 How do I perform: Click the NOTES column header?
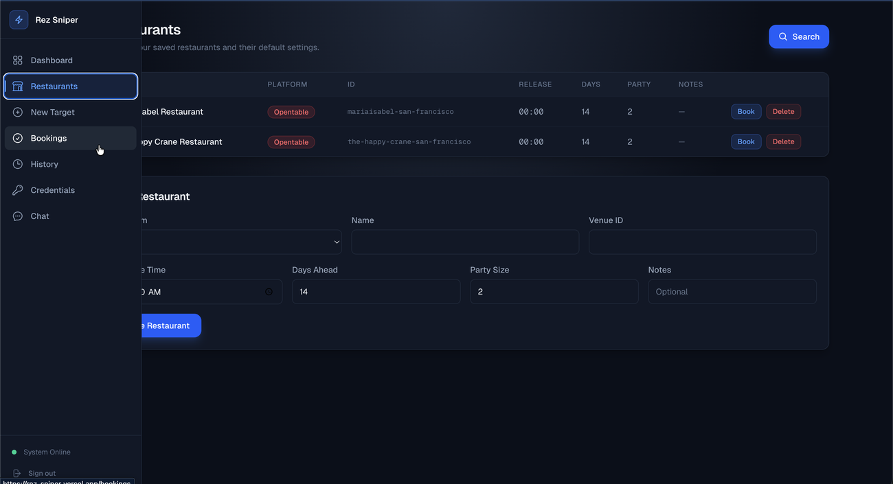pyautogui.click(x=690, y=84)
